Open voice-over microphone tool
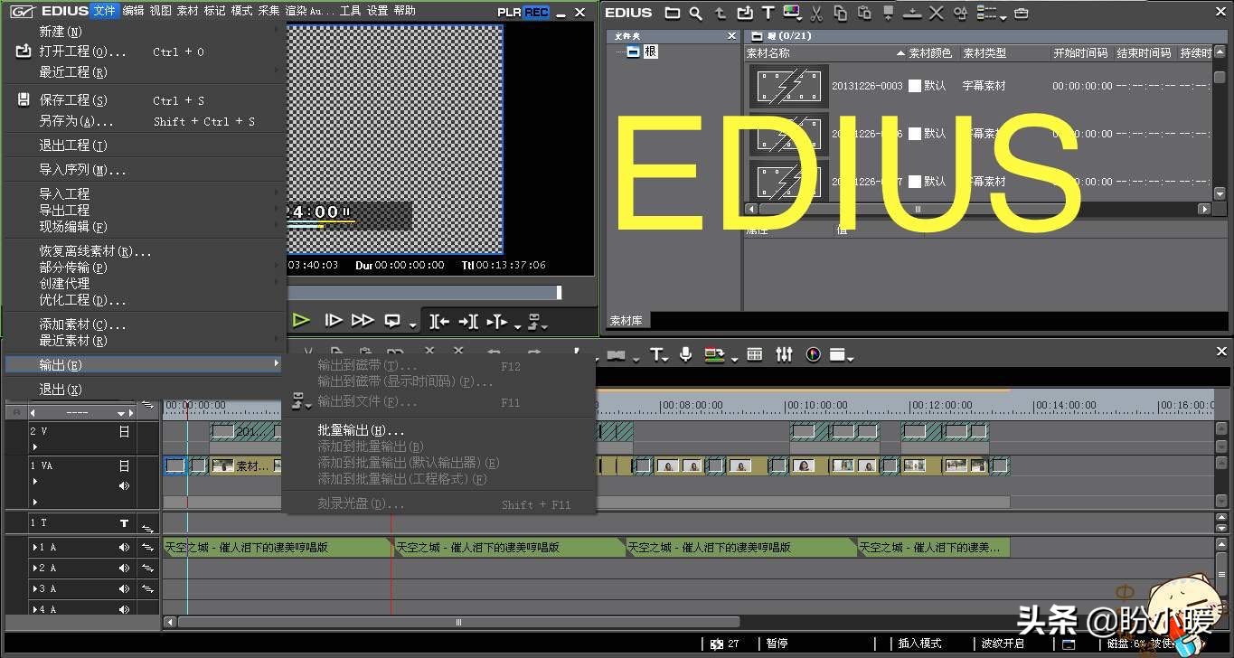 (x=686, y=354)
